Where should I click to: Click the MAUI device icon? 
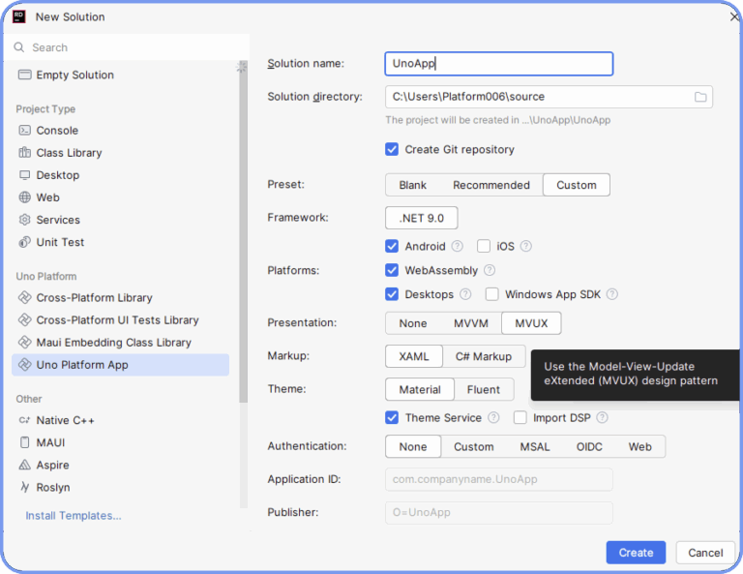coord(24,442)
